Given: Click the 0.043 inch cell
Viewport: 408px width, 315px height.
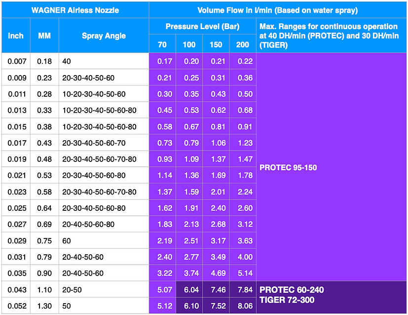Looking at the screenshot, I should tap(16, 289).
